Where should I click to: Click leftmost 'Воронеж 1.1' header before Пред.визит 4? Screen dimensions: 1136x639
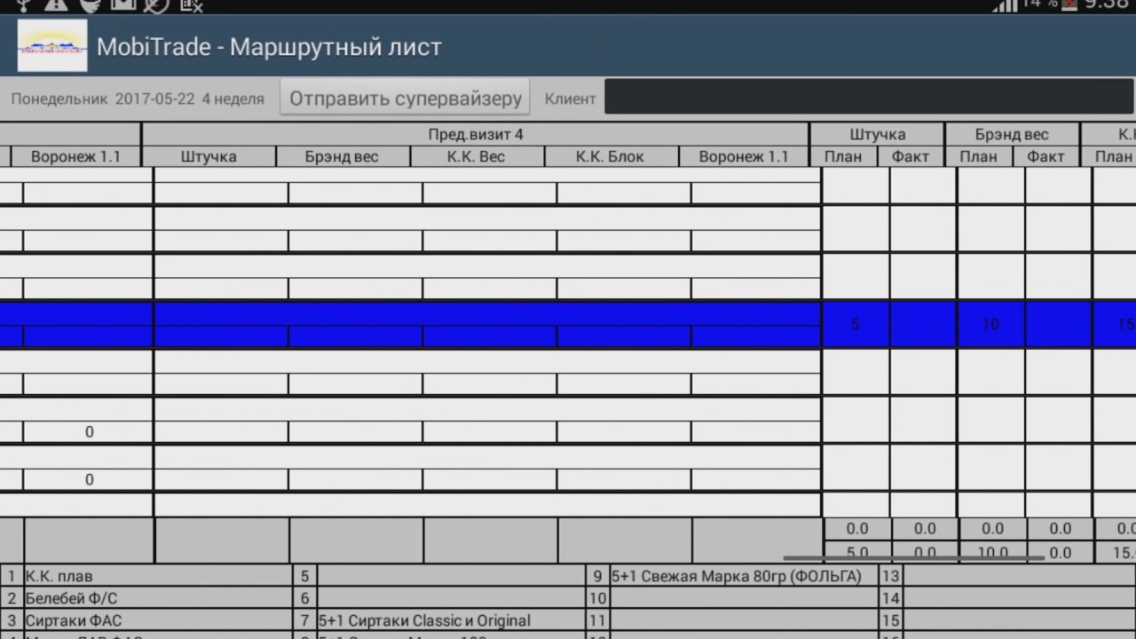coord(75,156)
